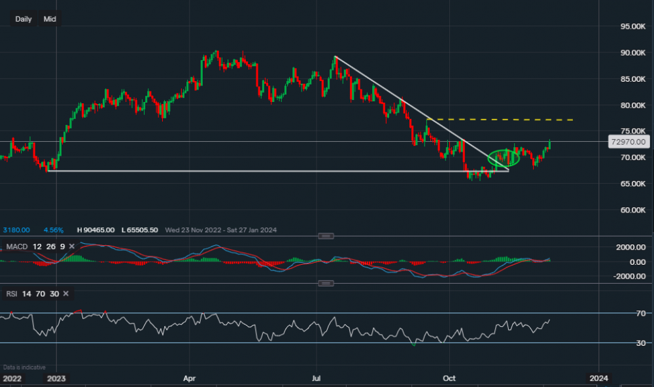Click the Oct marker on the date axis
Image resolution: width=654 pixels, height=387 pixels.
coord(449,379)
